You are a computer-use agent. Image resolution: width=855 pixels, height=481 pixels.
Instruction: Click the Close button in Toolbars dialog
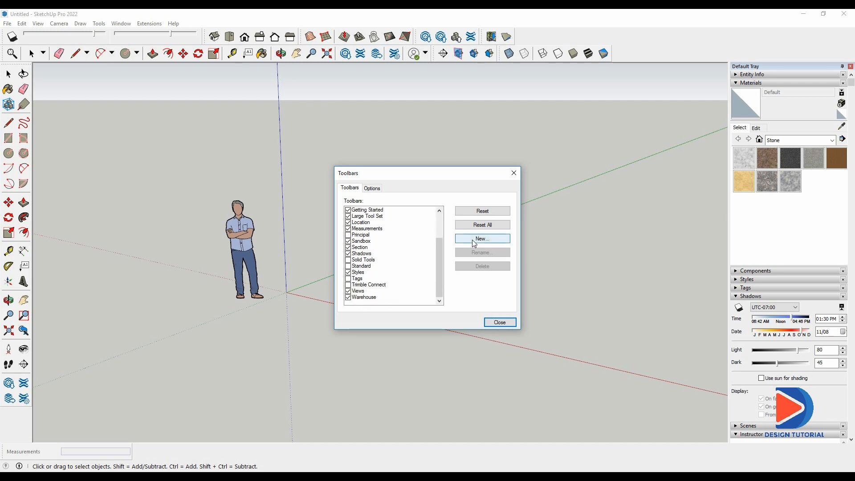pyautogui.click(x=500, y=322)
